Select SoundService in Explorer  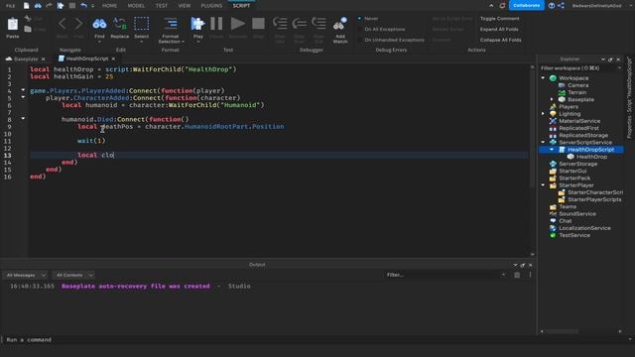[x=577, y=214]
